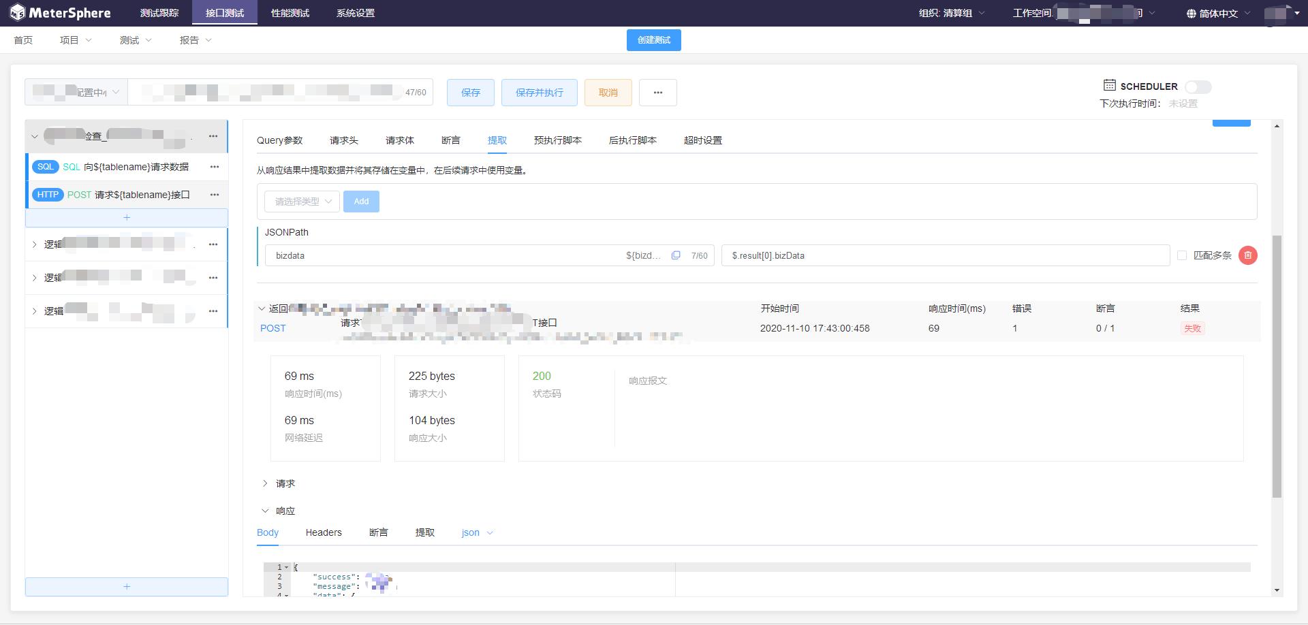The width and height of the screenshot is (1308, 625).
Task: Open more actions for the HTTP POST step
Action: (x=215, y=195)
